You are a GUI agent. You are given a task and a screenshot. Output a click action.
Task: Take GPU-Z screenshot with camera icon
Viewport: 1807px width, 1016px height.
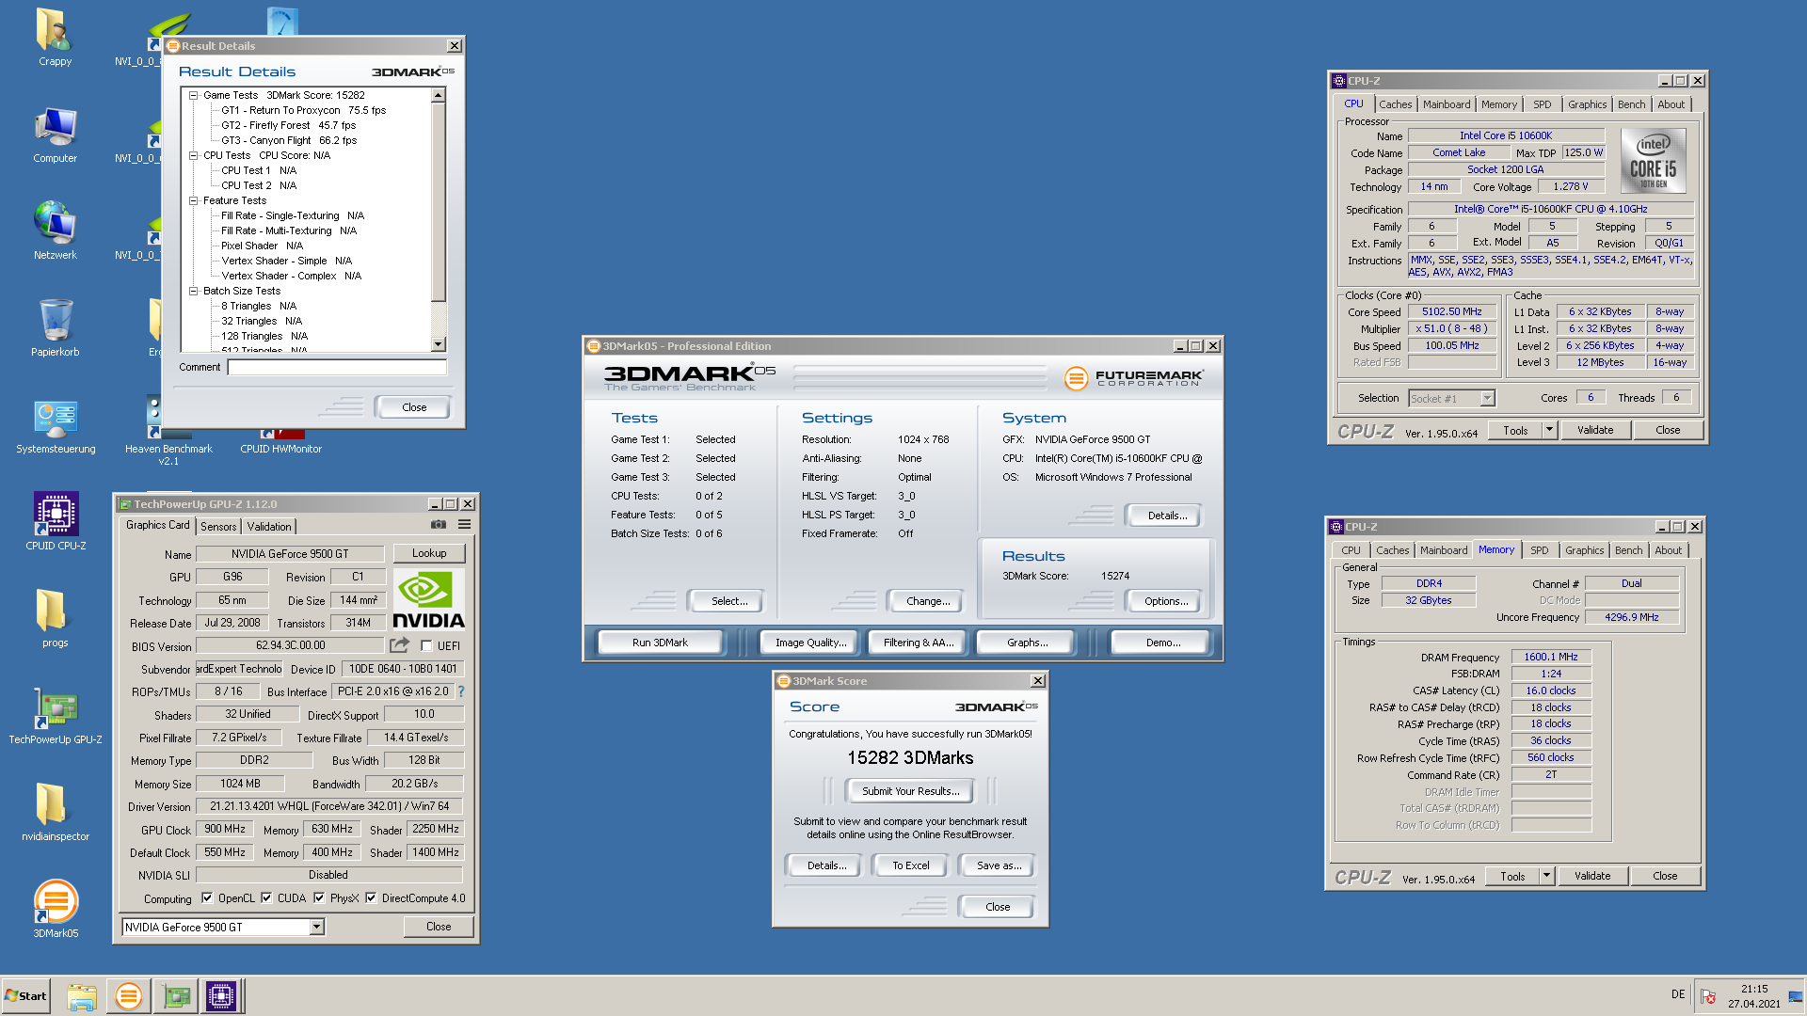click(439, 525)
